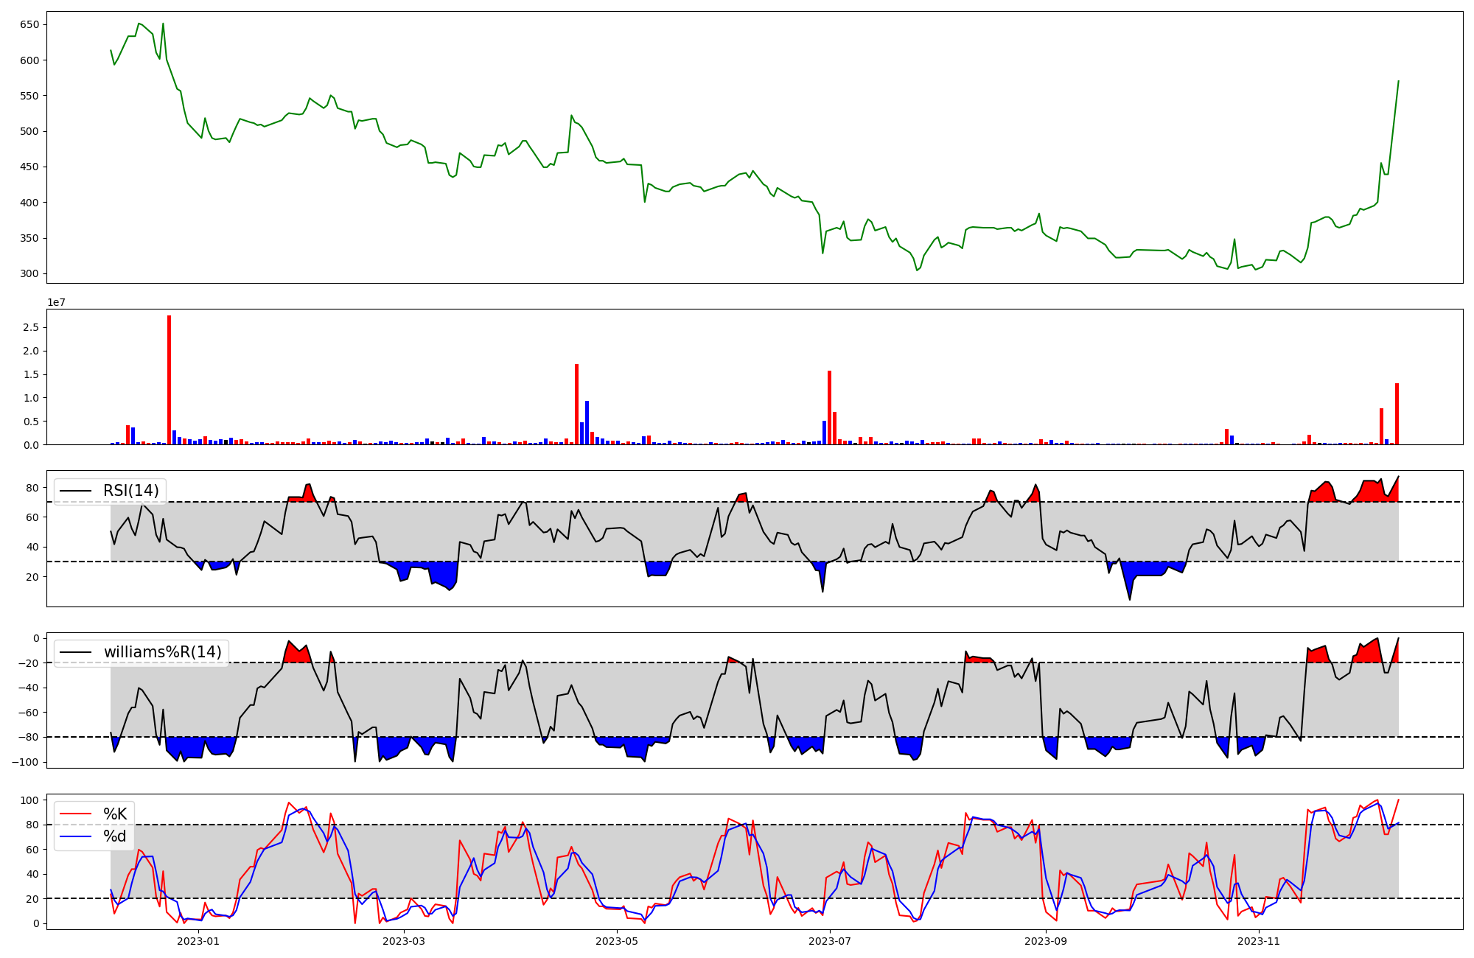
Task: Click the %K legend entry text
Action: (x=115, y=814)
